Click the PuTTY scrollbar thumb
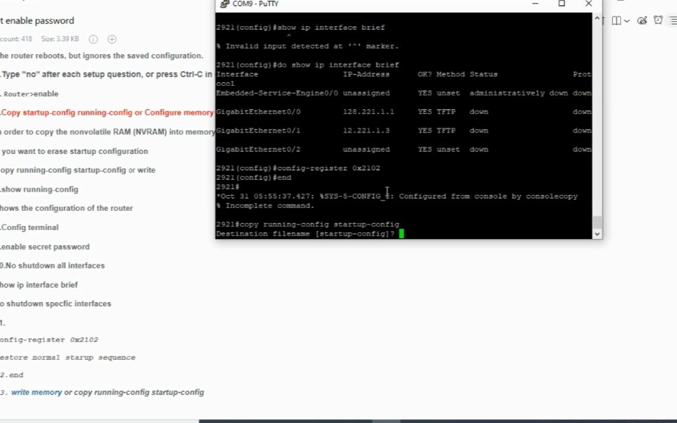Screen dimensions: 677x423 [x=597, y=222]
